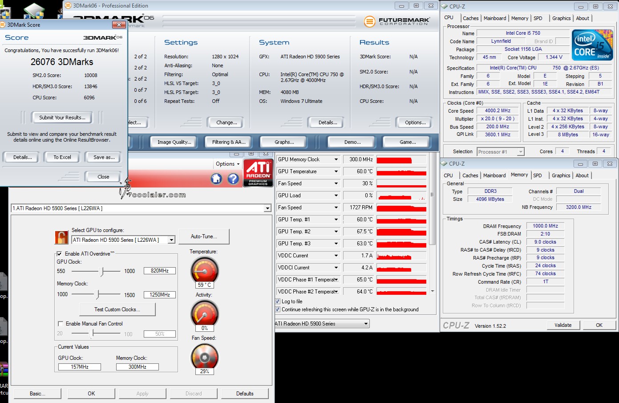Click Change button under Settings
The width and height of the screenshot is (619, 403).
[x=227, y=122]
